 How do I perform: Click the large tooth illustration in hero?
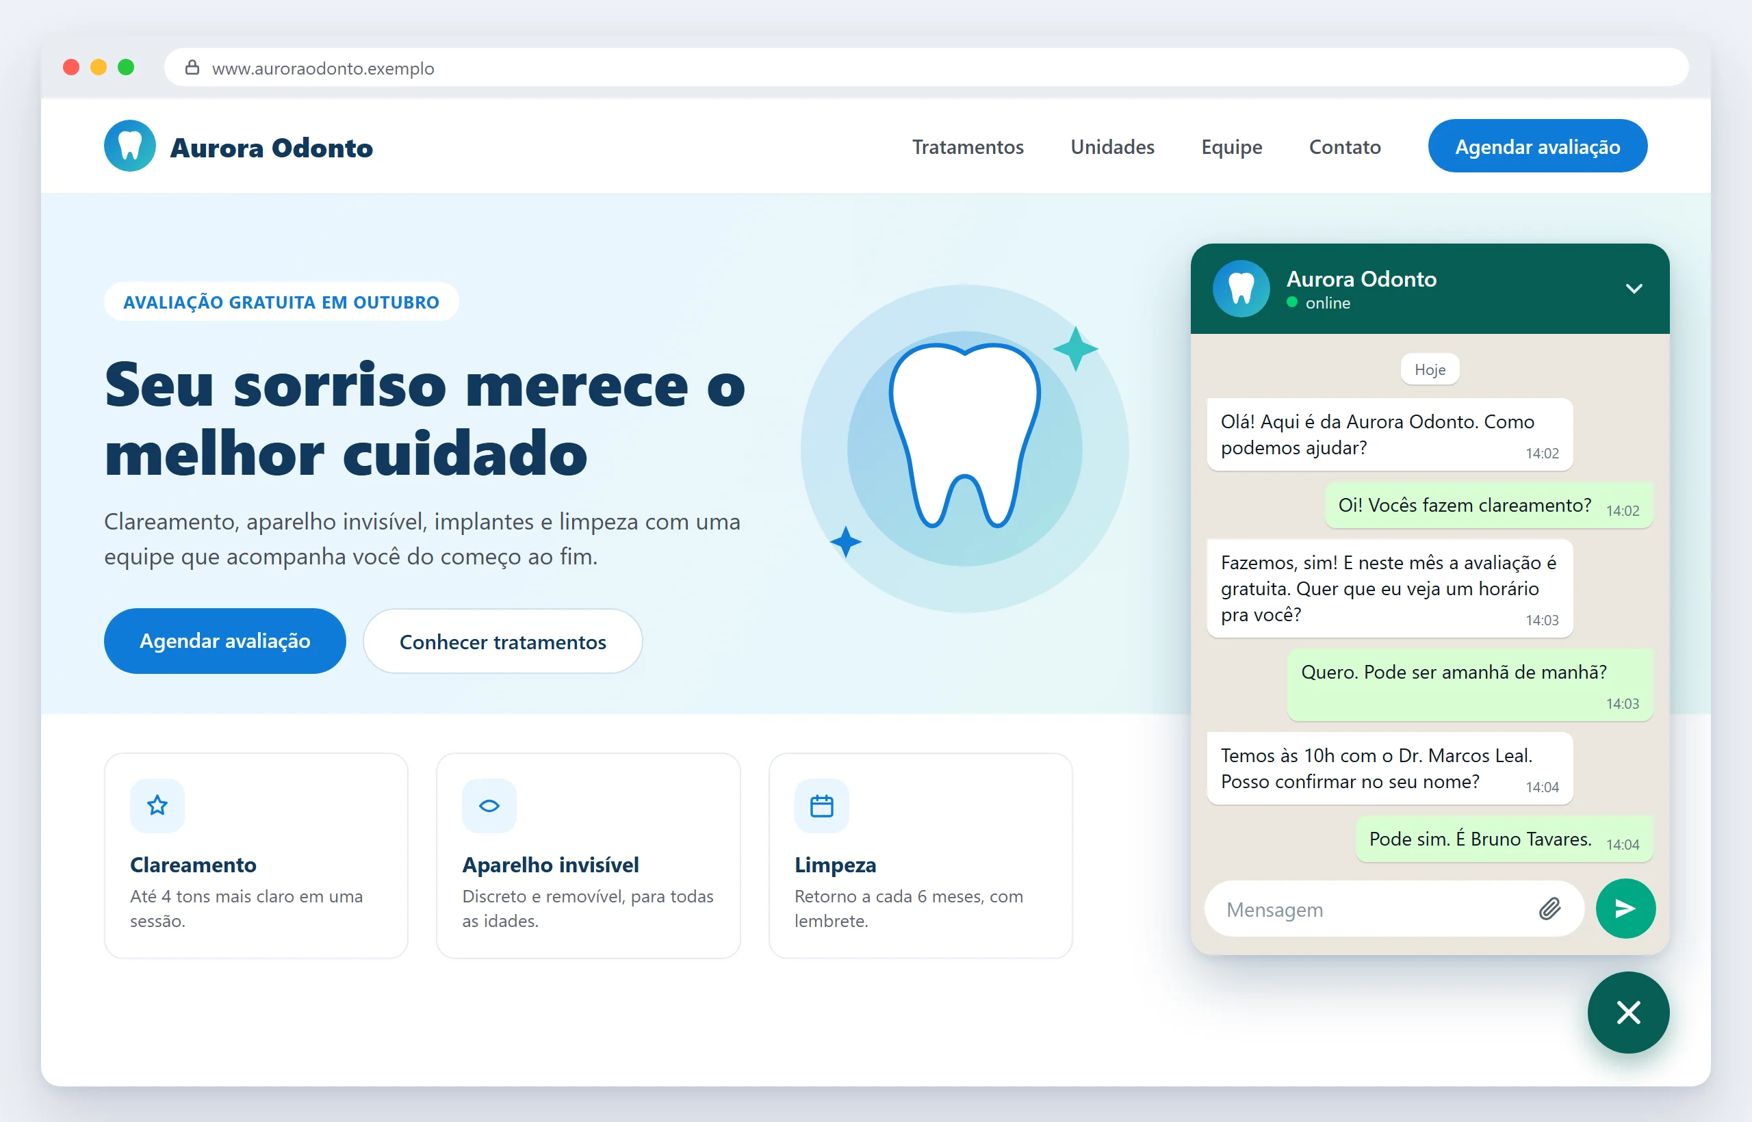(x=964, y=436)
